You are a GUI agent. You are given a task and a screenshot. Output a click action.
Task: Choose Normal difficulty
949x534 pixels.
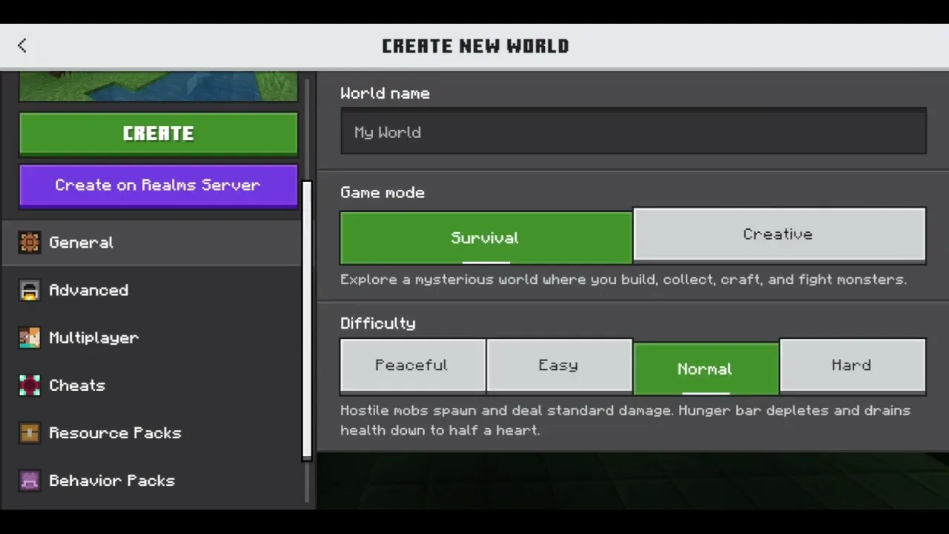pos(705,369)
